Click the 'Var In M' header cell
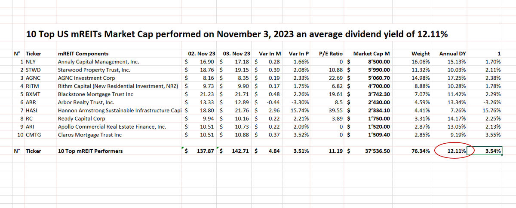The height and width of the screenshot is (208, 516). click(270, 54)
